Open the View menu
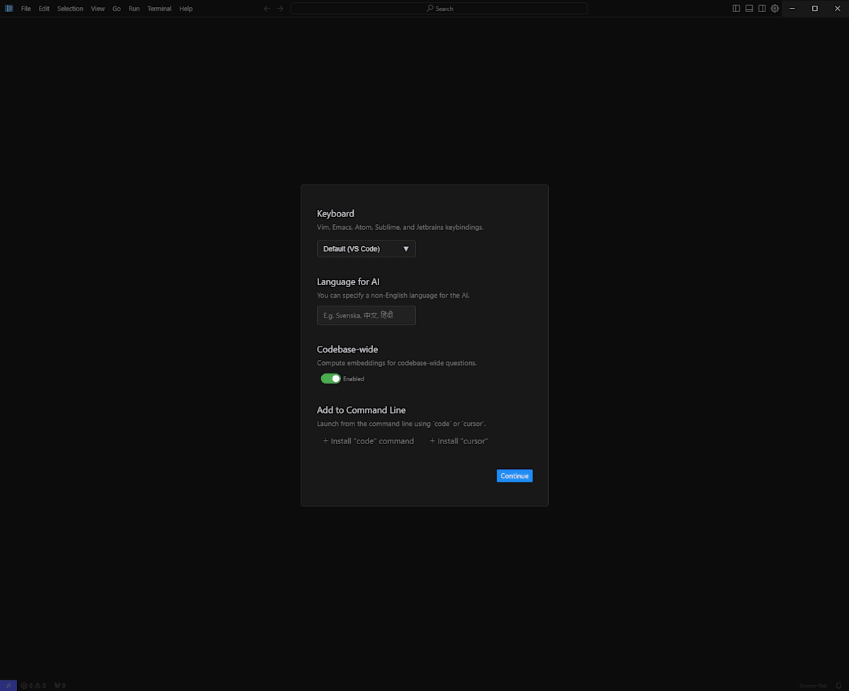The width and height of the screenshot is (849, 691). (x=98, y=8)
